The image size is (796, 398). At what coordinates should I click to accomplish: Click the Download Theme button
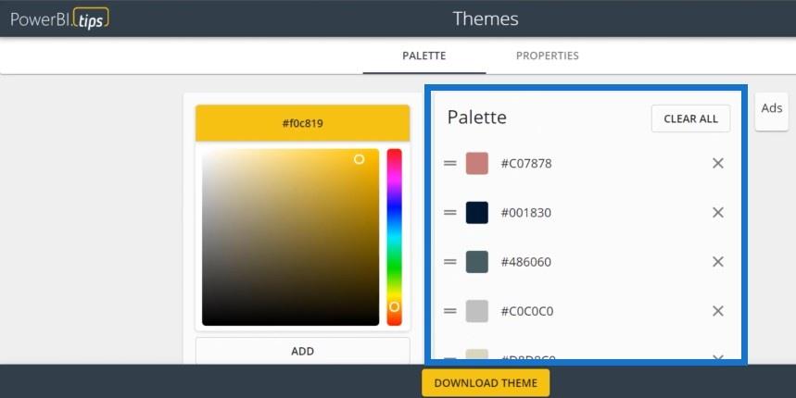tap(486, 383)
